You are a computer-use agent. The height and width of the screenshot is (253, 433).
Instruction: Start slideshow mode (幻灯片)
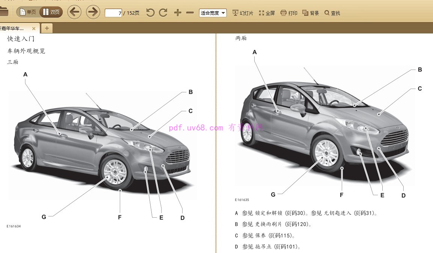click(243, 13)
